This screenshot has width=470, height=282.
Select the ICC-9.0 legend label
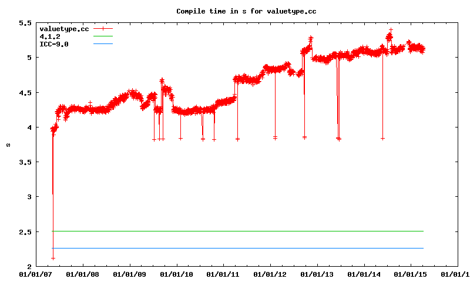click(x=54, y=44)
